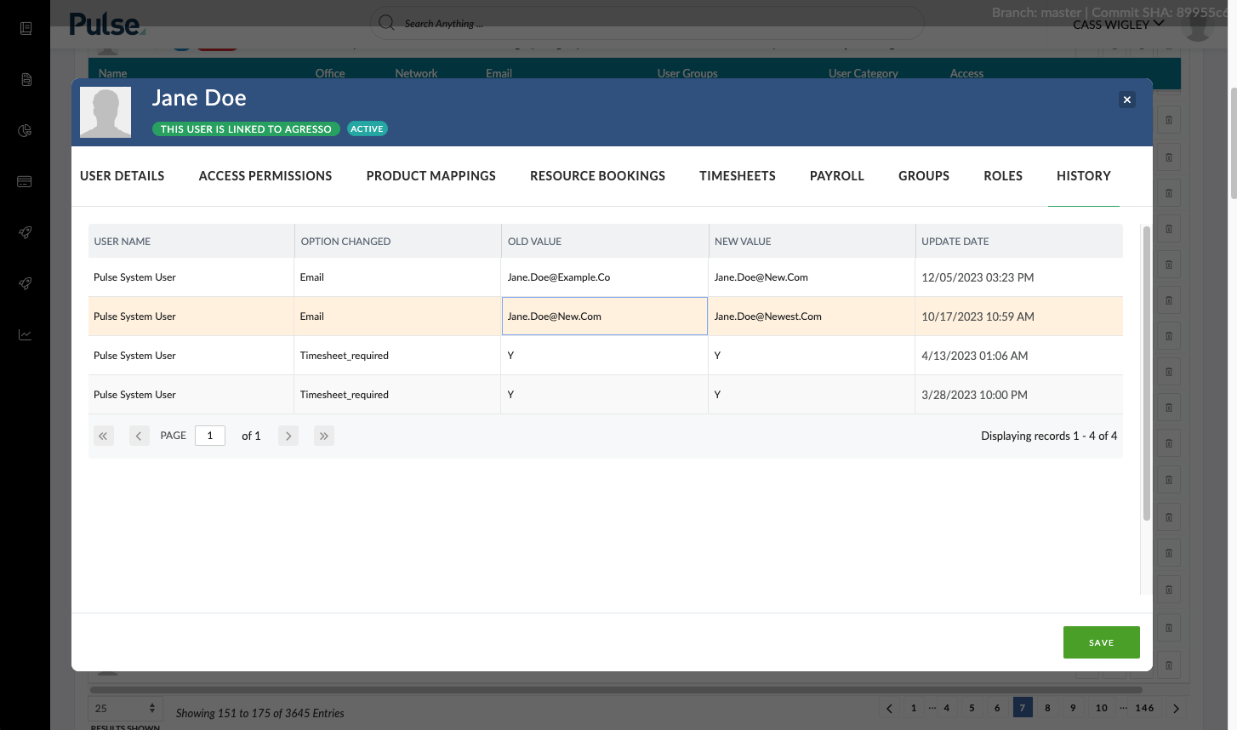The width and height of the screenshot is (1237, 730).
Task: Go to page 10 of user list
Action: 1102,708
